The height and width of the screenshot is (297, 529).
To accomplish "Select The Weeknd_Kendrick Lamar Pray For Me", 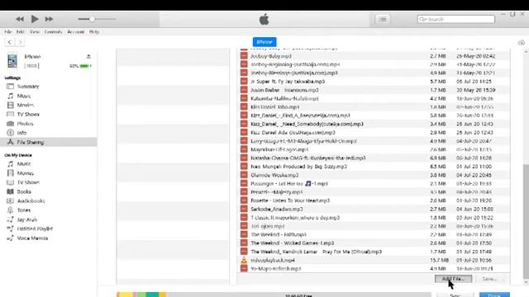I will coord(374,252).
